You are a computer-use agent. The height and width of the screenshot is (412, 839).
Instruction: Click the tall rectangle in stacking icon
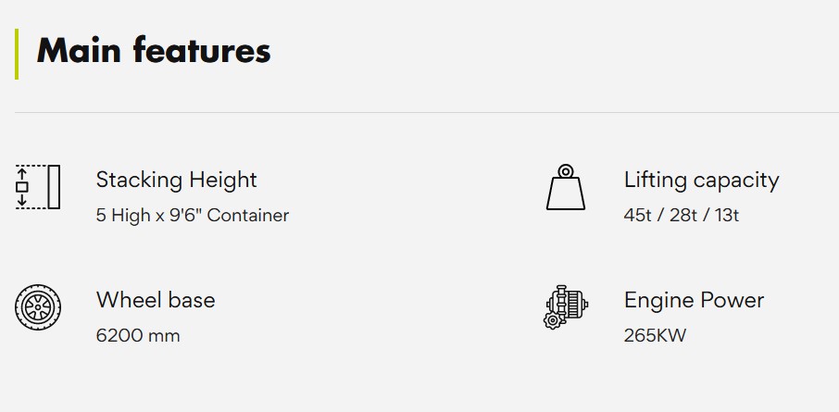(x=54, y=187)
